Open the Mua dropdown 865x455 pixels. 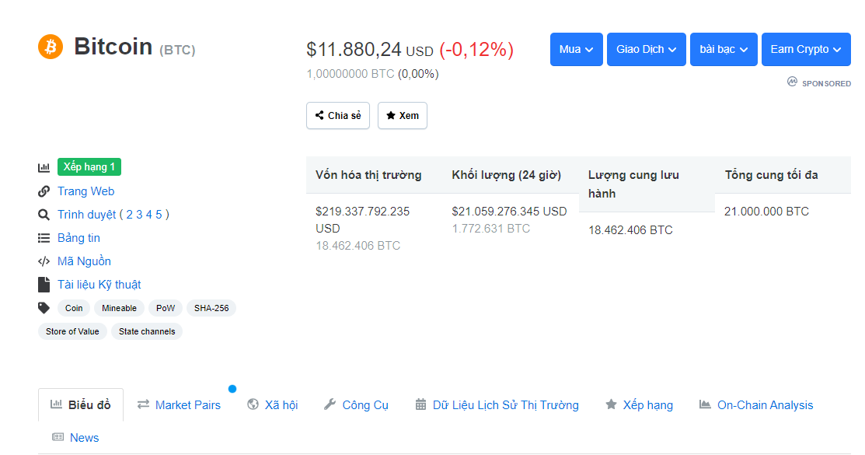point(577,49)
